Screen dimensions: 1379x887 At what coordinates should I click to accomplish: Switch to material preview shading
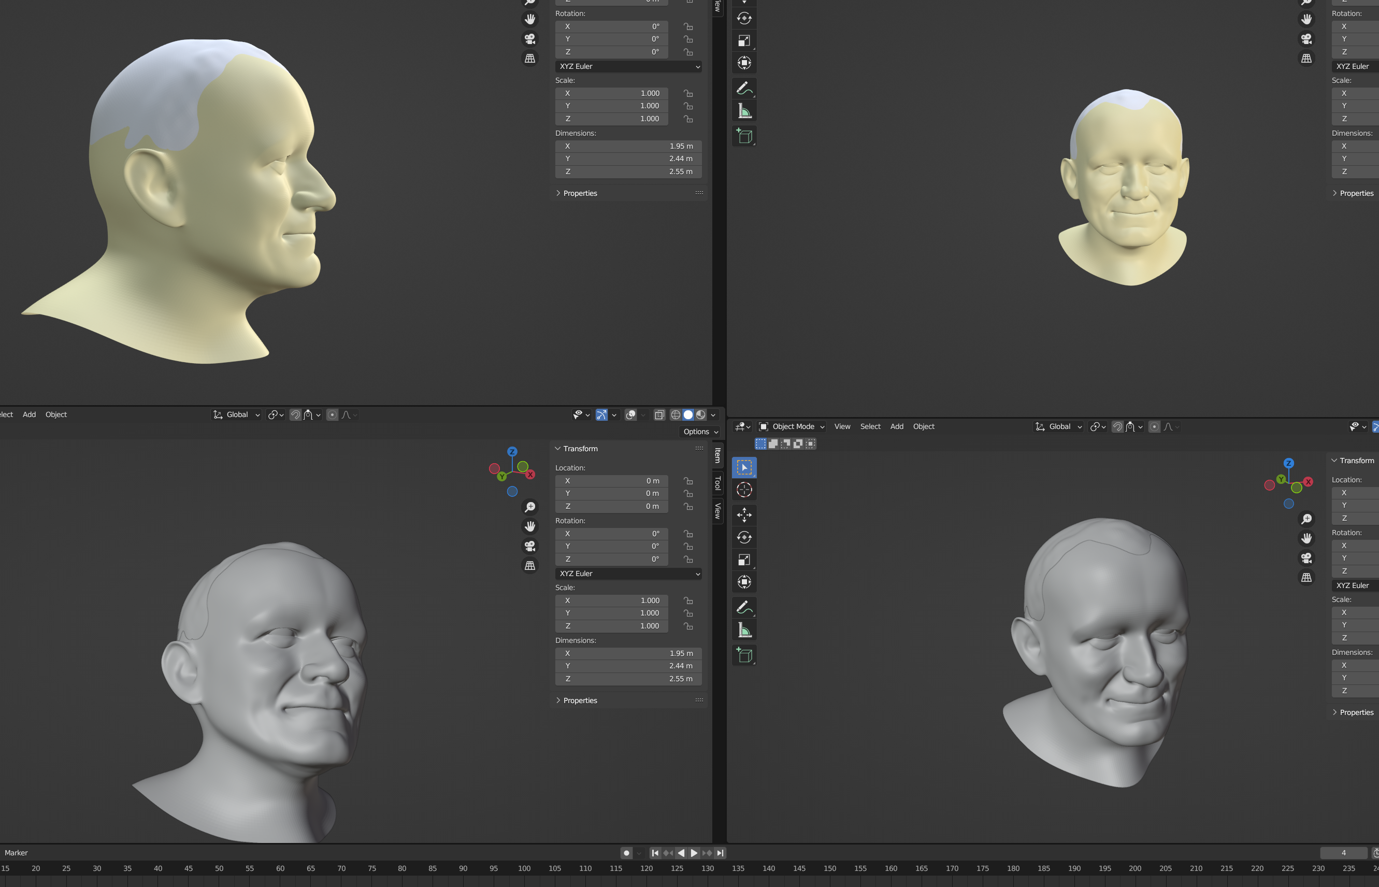tap(701, 414)
